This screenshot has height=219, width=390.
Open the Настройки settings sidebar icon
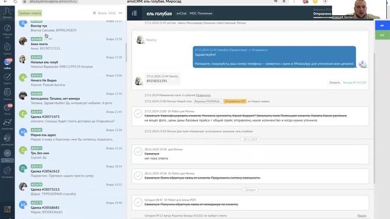pos(7,172)
